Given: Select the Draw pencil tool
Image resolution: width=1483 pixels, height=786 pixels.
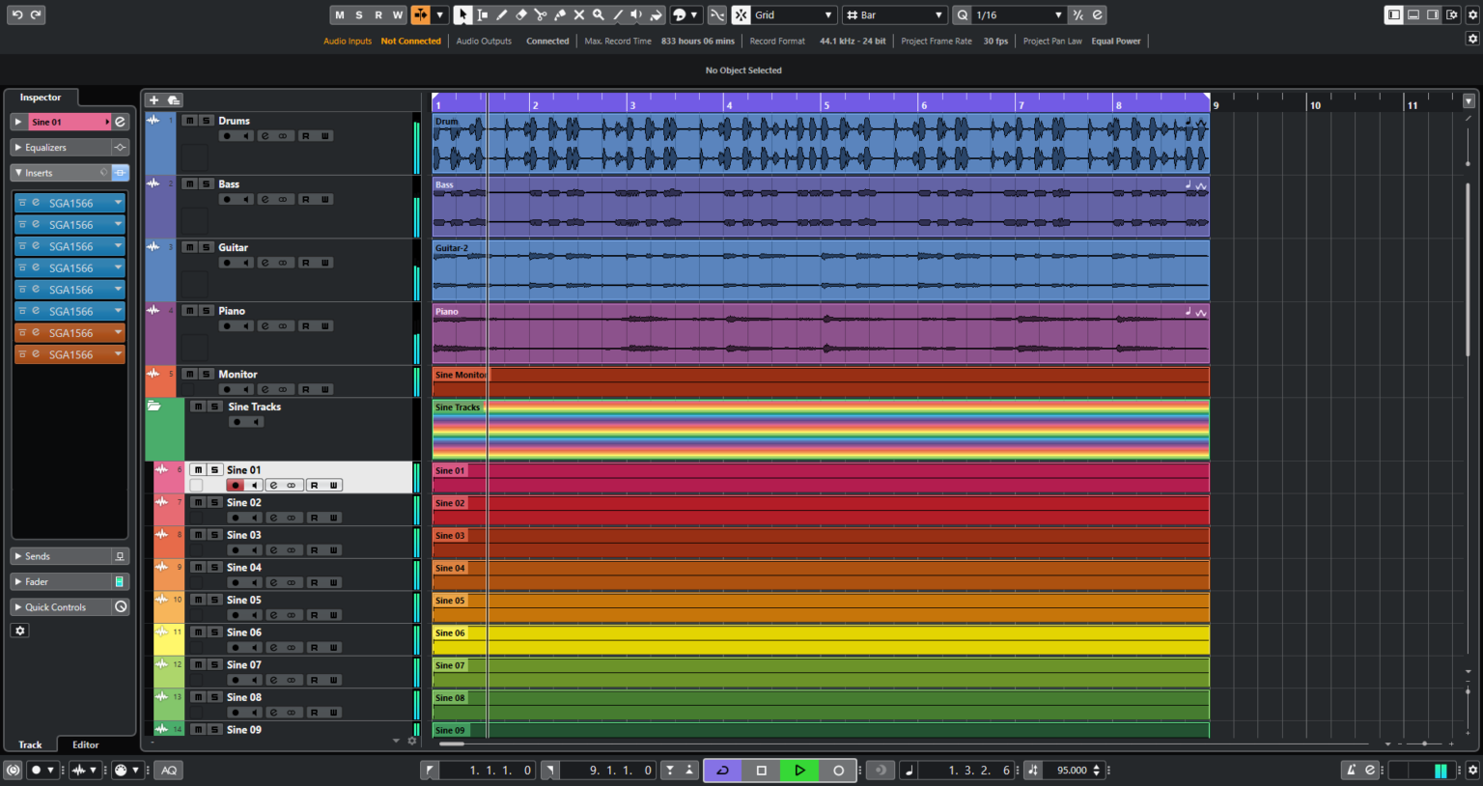Looking at the screenshot, I should 502,14.
